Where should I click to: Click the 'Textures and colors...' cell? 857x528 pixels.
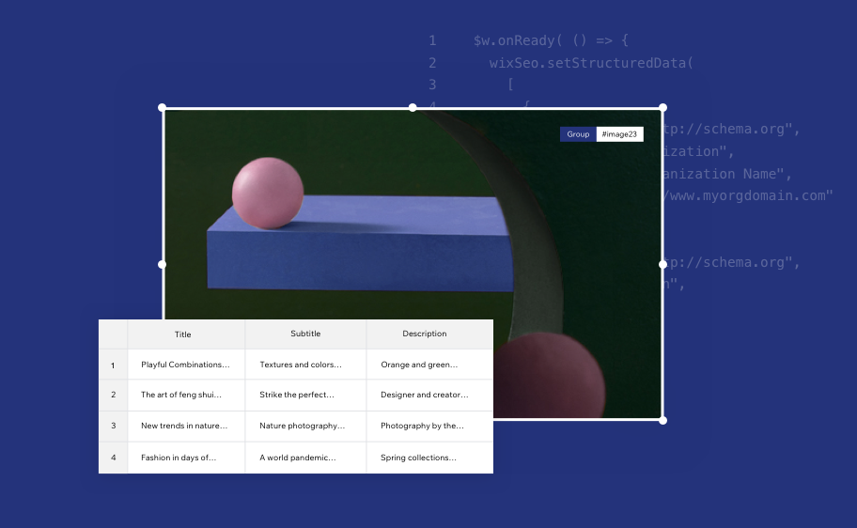(305, 365)
